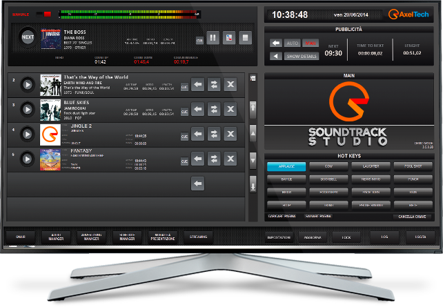The image size is (443, 307).
Task: Click left arrow on That's the Way row
Action: tap(198, 84)
